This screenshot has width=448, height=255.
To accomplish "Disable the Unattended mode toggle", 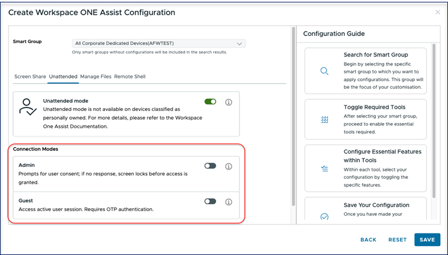I will [210, 101].
